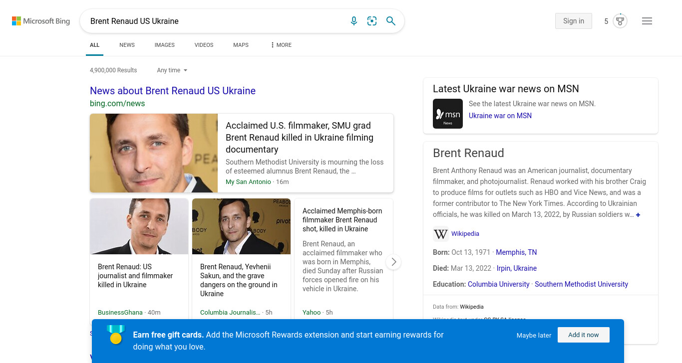Open 'US journalist and filmmaker killed' article
The height and width of the screenshot is (363, 682).
point(135,276)
